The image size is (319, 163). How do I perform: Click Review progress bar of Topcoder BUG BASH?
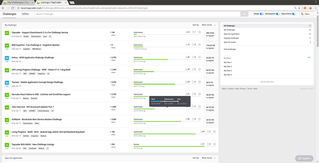[x=175, y=146]
